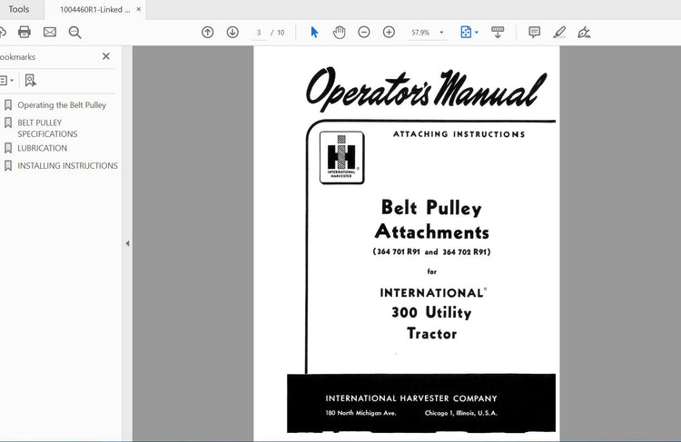Image resolution: width=681 pixels, height=442 pixels.
Task: Click the 'ATTACHING INSTRUCTIONS' heading on page
Action: point(459,134)
